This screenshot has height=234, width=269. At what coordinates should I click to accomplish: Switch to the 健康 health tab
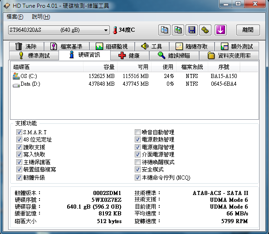(130, 55)
